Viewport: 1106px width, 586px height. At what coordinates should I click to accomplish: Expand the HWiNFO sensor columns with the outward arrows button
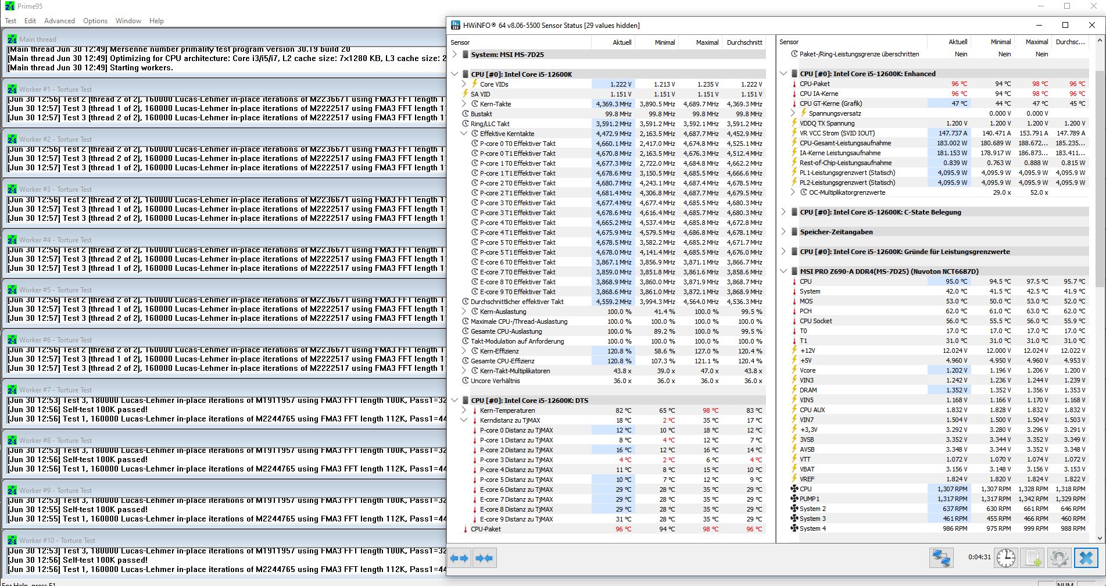click(x=459, y=558)
